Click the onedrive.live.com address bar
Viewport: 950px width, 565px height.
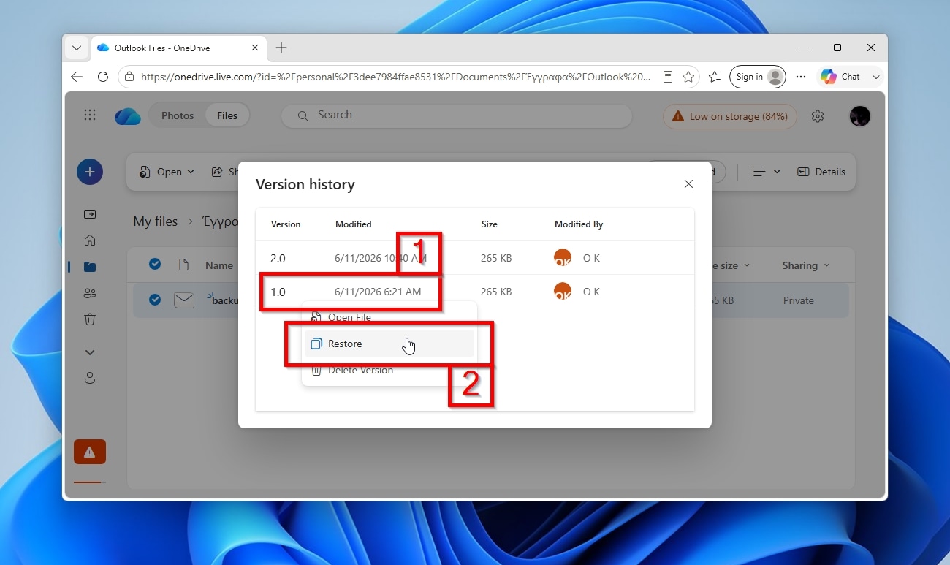pyautogui.click(x=395, y=77)
